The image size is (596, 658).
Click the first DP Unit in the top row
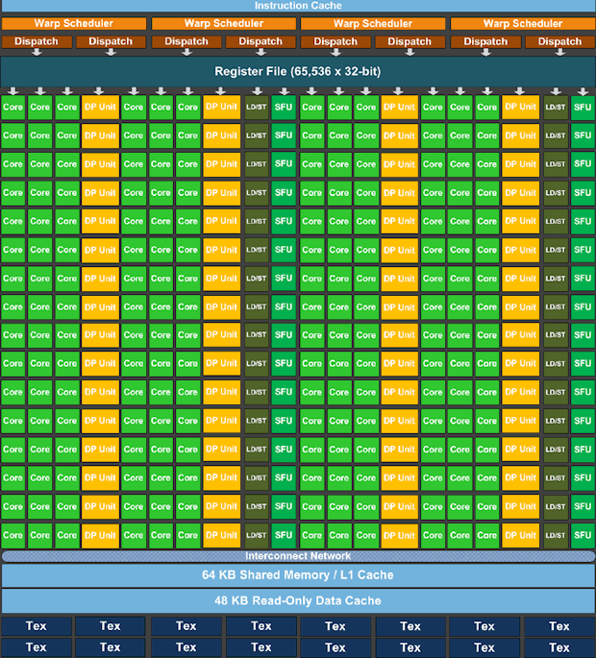[x=100, y=108]
